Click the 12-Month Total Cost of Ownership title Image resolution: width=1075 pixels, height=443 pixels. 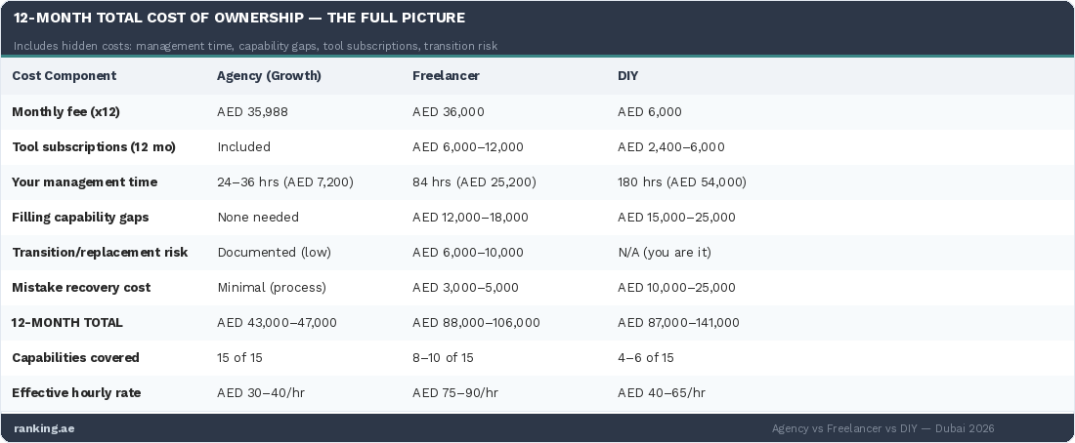tap(239, 18)
